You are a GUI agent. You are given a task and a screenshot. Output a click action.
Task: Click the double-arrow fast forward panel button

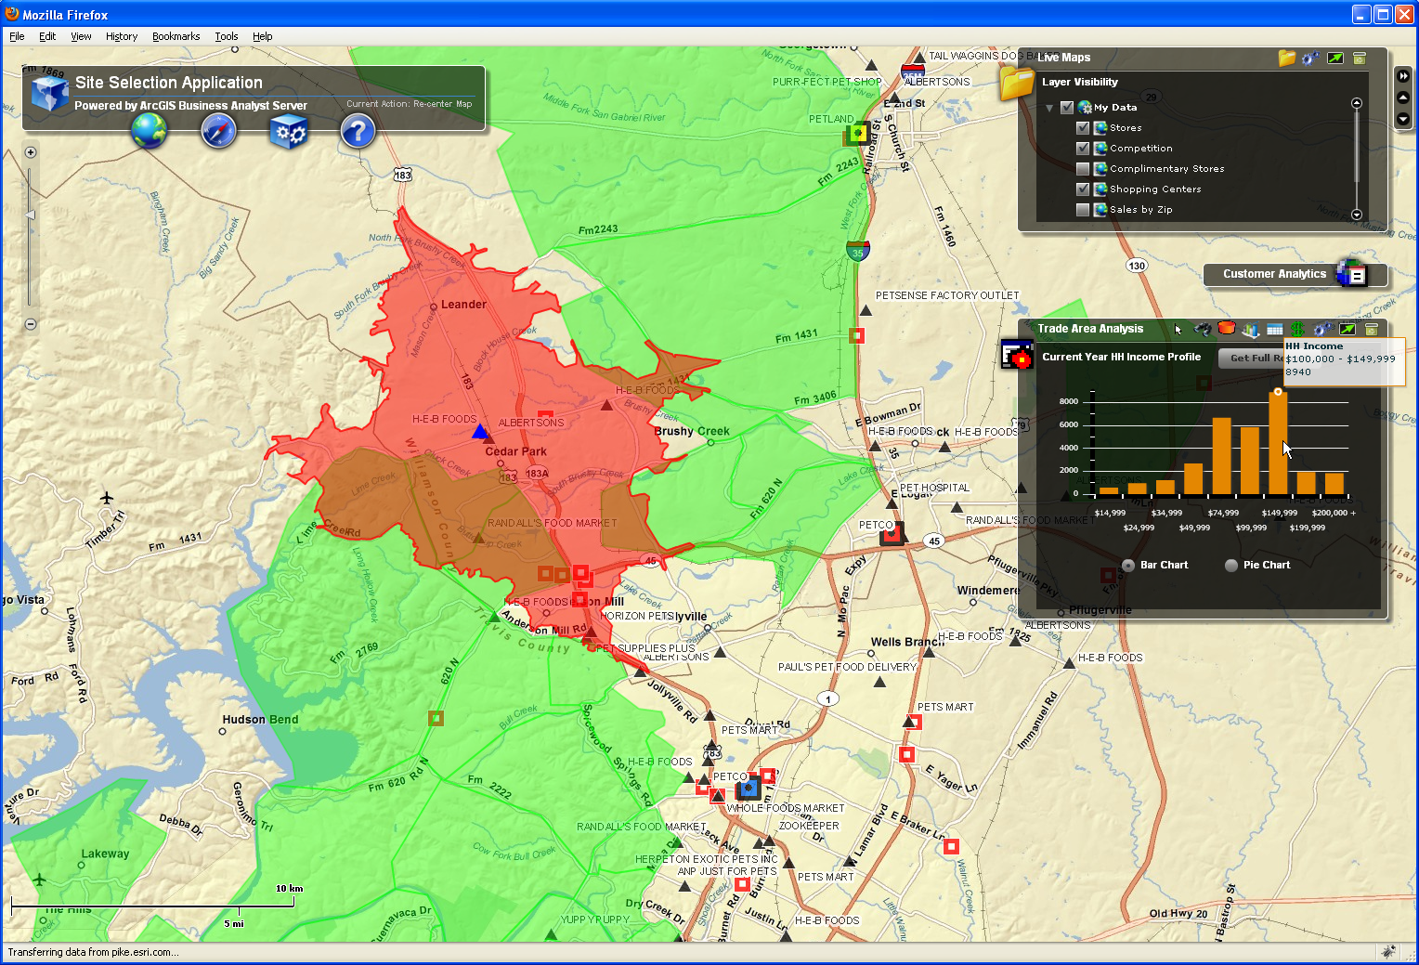[x=1403, y=76]
